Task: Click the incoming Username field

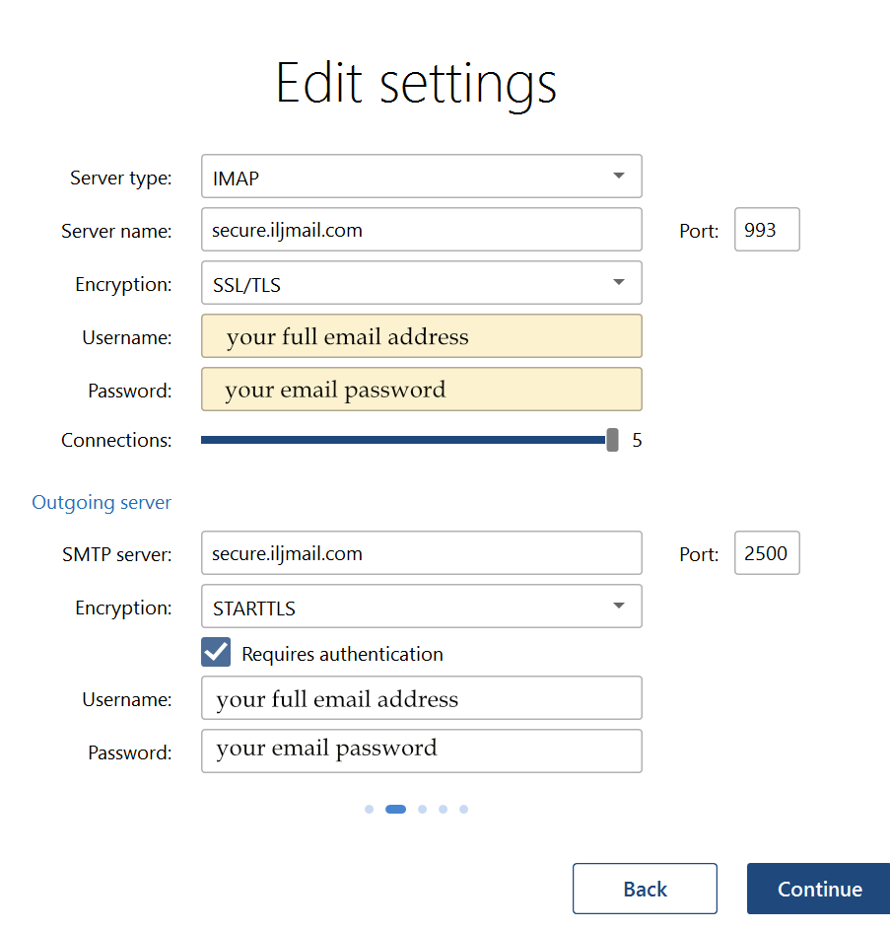Action: (x=421, y=336)
